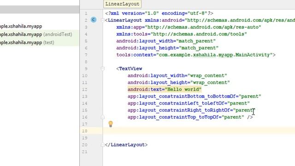Click the xmlns:android attribute on the LinearLayout line
295x166 pixels.
pyautogui.click(x=220, y=20)
